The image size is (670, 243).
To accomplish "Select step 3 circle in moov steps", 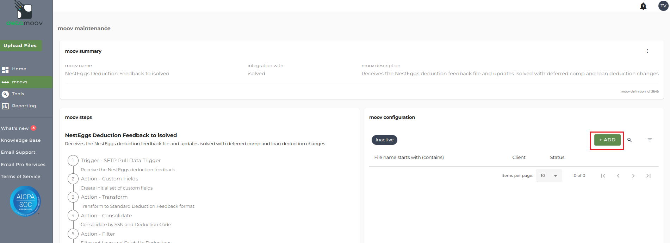I will point(73,197).
